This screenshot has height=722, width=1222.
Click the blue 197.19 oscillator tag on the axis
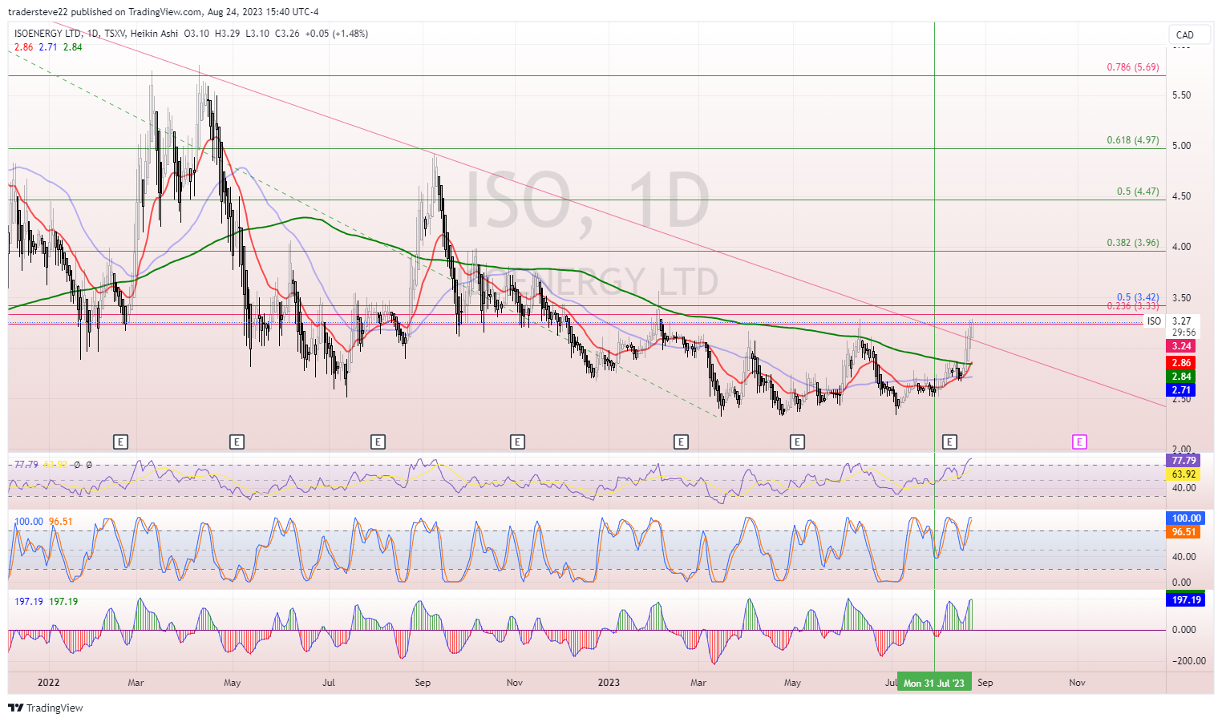point(1186,600)
